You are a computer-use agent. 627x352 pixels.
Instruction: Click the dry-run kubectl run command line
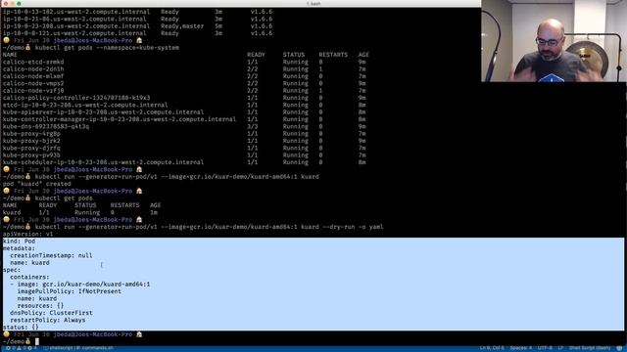(x=209, y=227)
